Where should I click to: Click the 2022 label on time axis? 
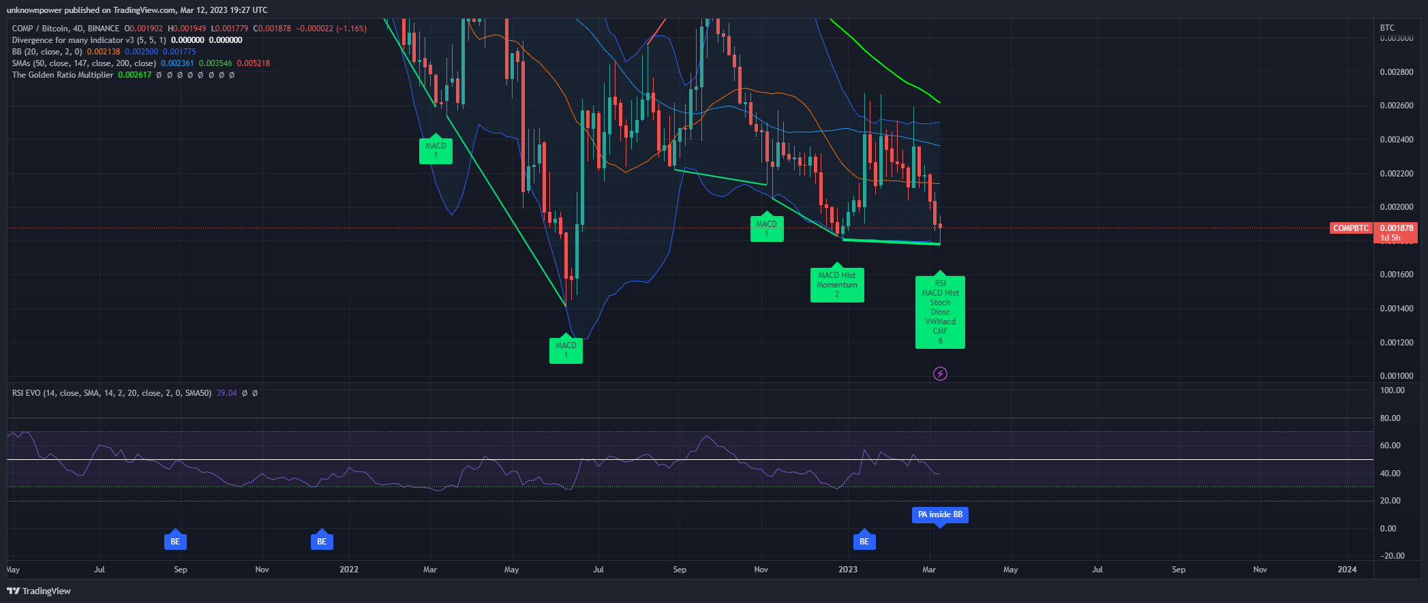348,570
